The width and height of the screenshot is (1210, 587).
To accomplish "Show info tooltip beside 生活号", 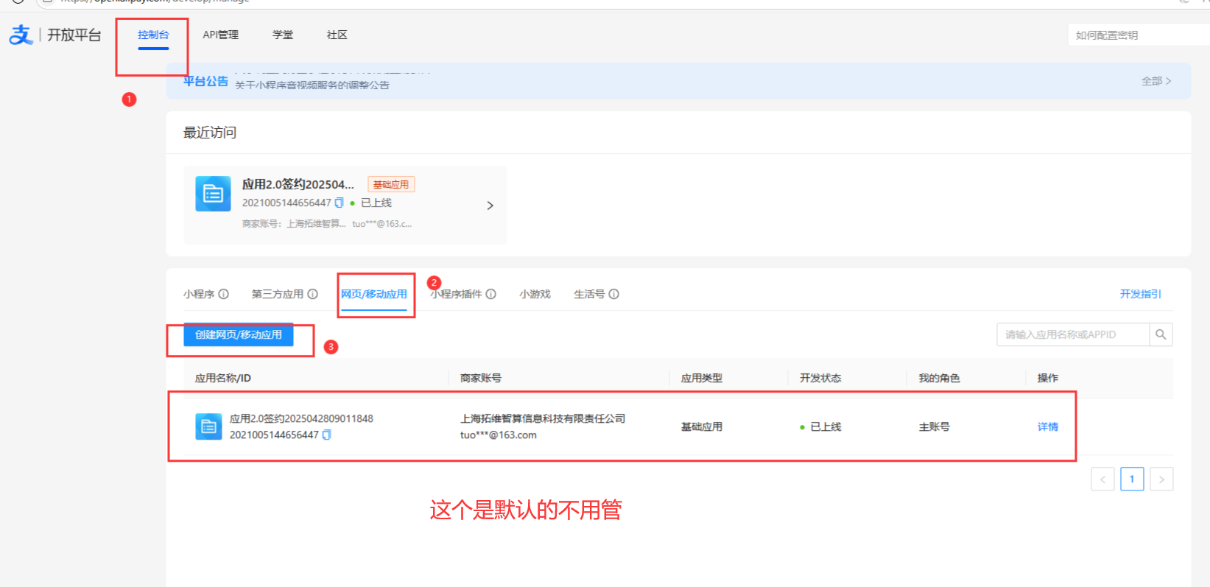I will 613,294.
